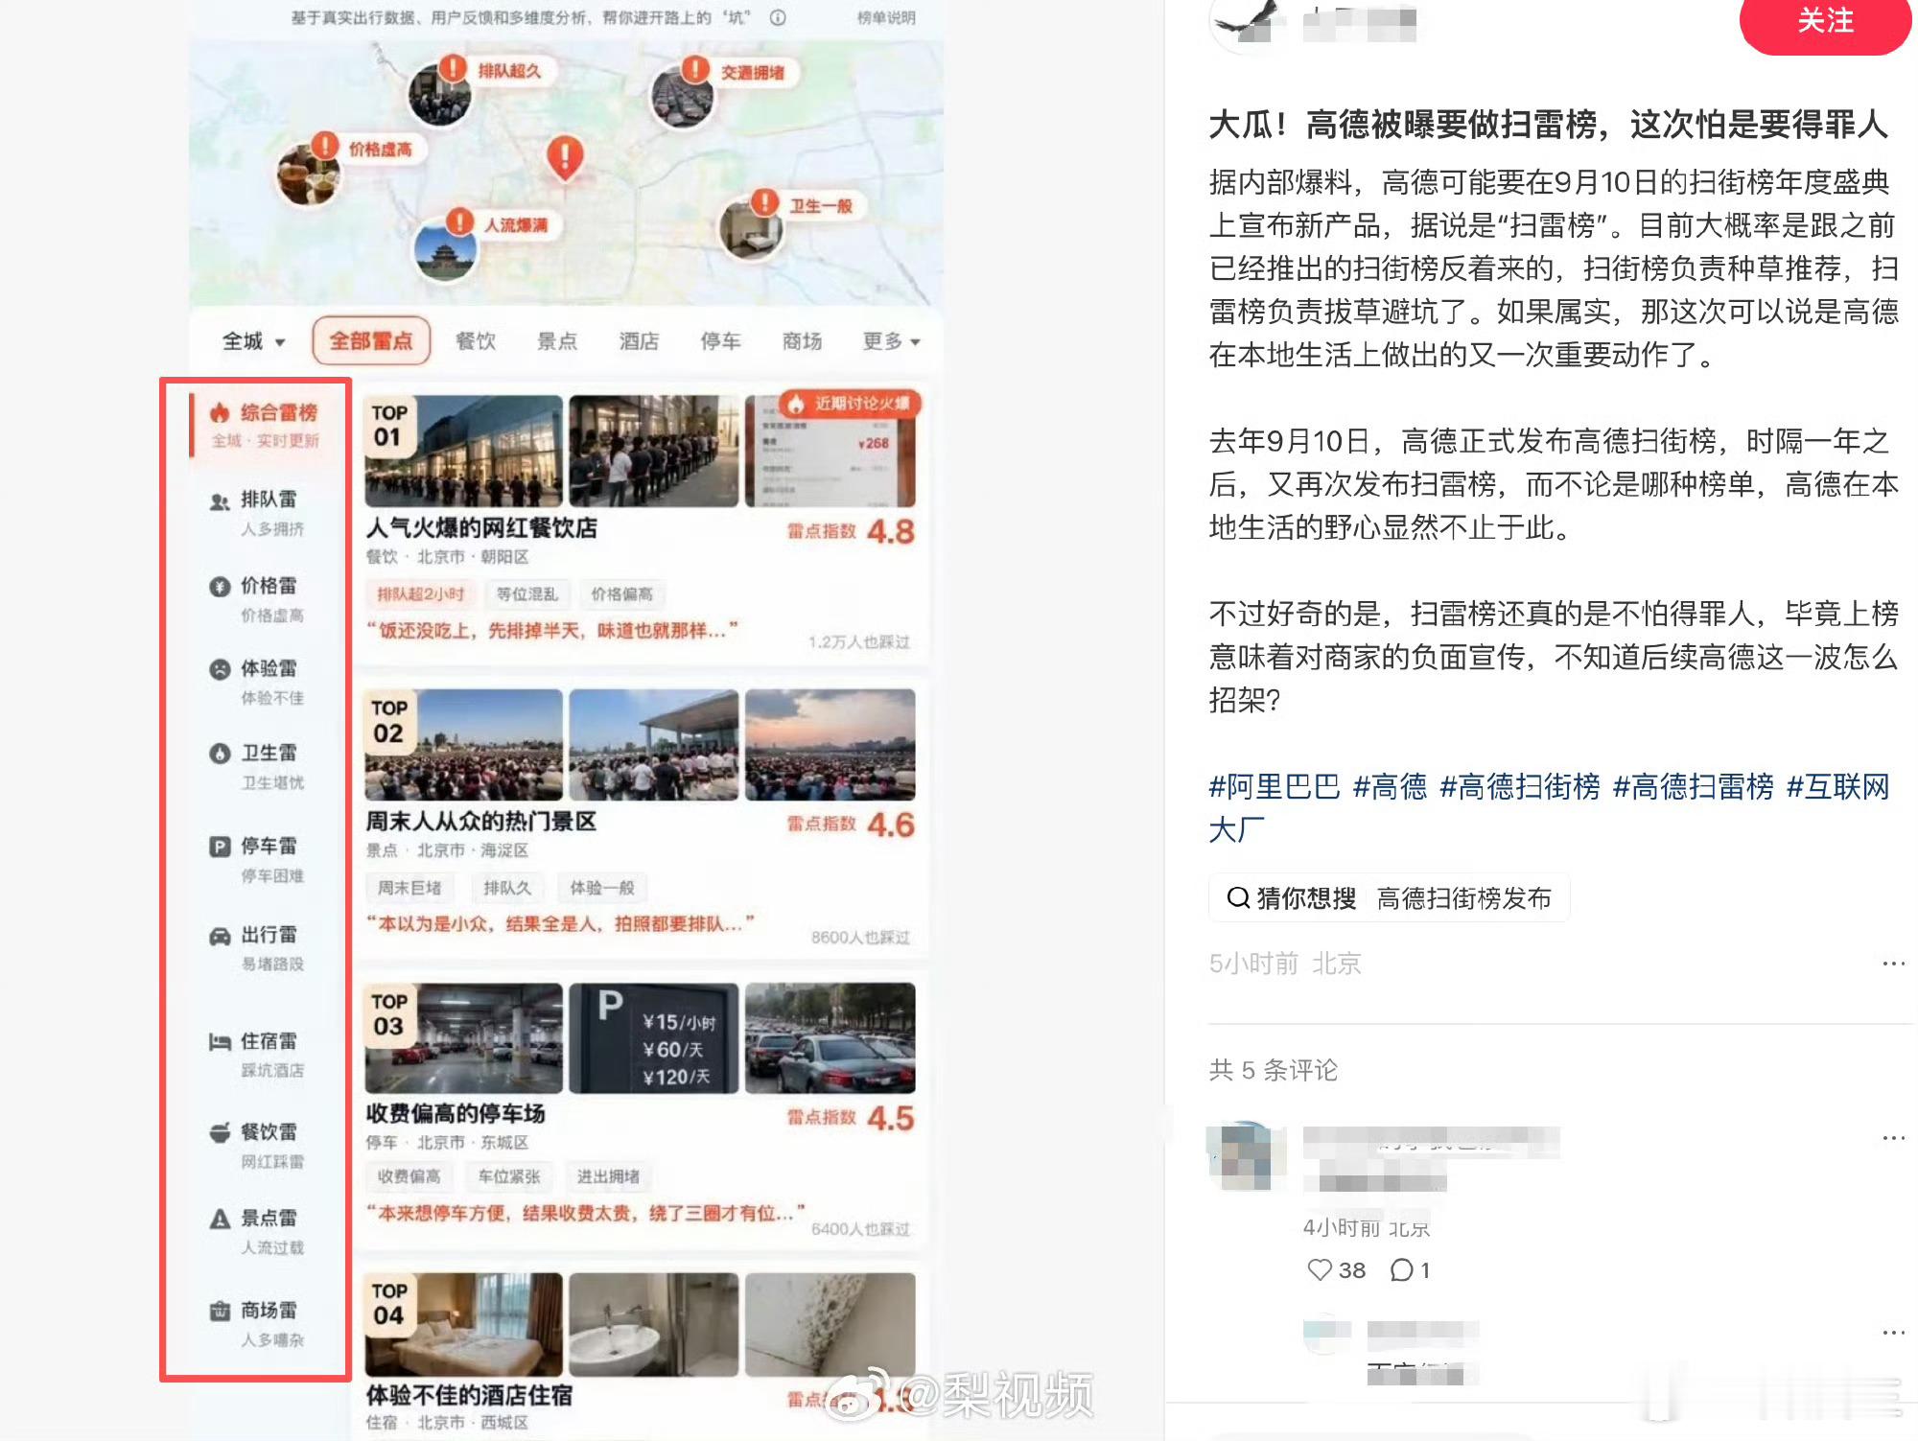Open 周末人从众的热门景区 listing title
Viewport: 1918px width, 1441px height.
pos(481,822)
